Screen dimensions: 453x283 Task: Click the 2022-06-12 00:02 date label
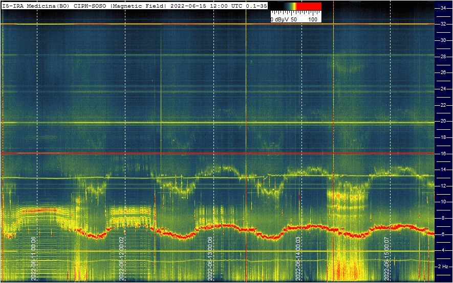(122, 258)
